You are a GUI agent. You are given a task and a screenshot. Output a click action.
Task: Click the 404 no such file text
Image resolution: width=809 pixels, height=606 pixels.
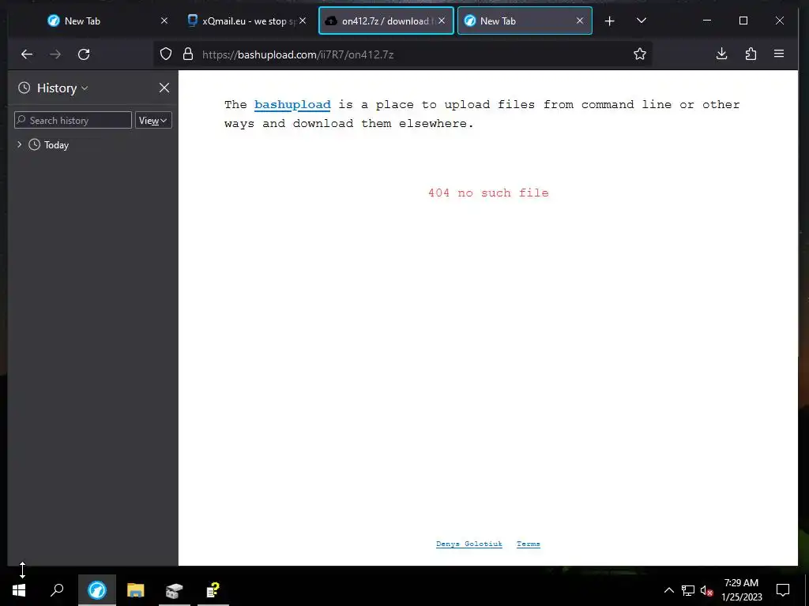click(488, 193)
